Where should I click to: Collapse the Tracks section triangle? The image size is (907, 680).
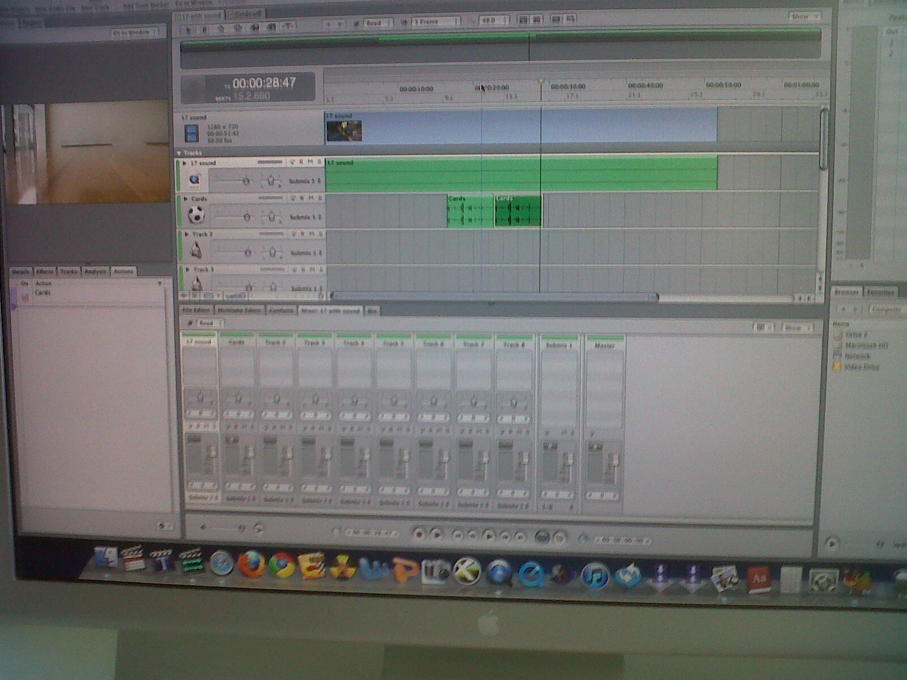click(179, 153)
